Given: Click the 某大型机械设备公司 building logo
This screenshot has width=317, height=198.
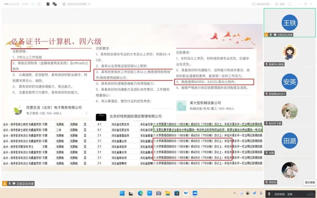Looking at the screenshot, I should [x=181, y=106].
